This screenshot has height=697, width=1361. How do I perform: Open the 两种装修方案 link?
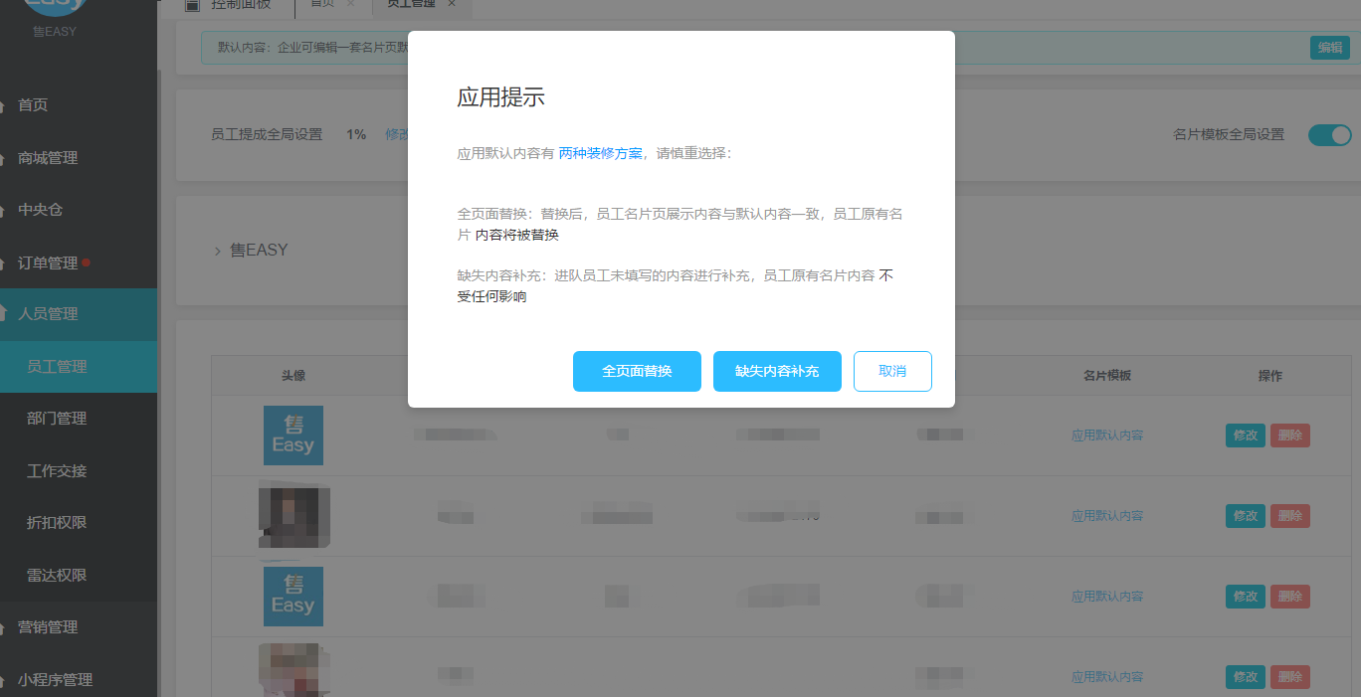(600, 153)
